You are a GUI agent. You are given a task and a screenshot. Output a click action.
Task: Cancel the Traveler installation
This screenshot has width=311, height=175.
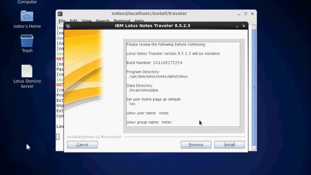82,145
